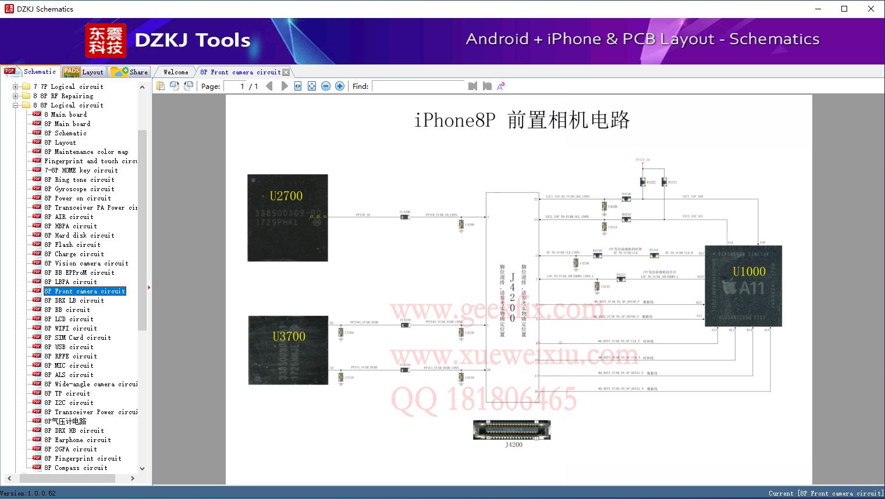Click PDF icon beside 8P RFFE circuit

(37, 356)
